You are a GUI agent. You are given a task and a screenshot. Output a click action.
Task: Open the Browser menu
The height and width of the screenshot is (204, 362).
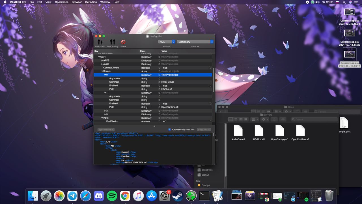(x=77, y=2)
